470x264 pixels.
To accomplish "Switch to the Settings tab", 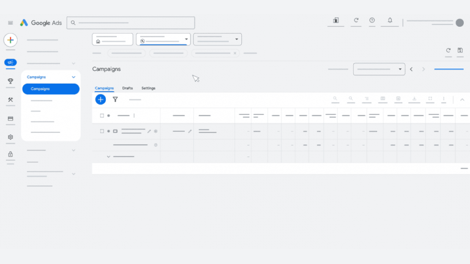I will [x=148, y=88].
